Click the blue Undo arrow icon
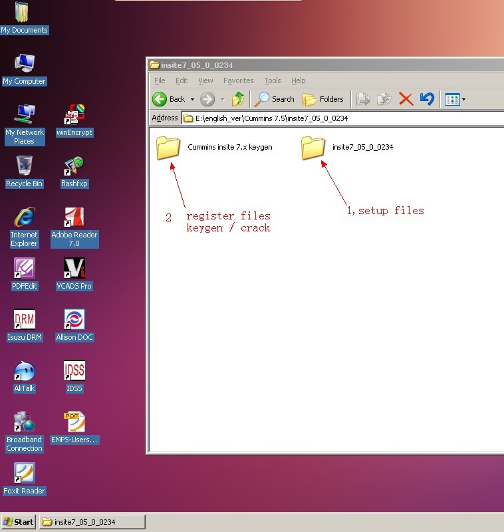The width and height of the screenshot is (504, 532). (x=427, y=99)
